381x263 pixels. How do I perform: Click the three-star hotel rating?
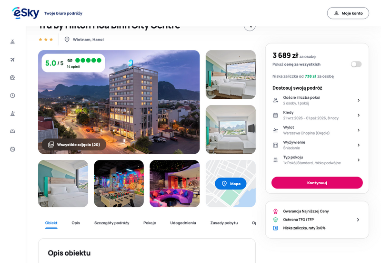point(46,40)
